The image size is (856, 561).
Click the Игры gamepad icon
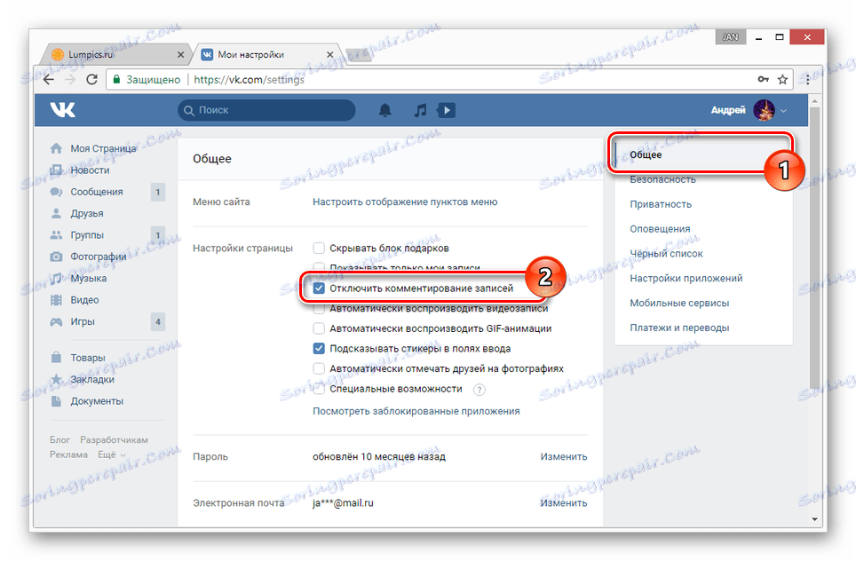pos(56,322)
